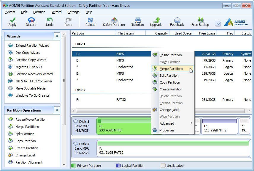Choose Create Partition from context menu

coord(173,89)
